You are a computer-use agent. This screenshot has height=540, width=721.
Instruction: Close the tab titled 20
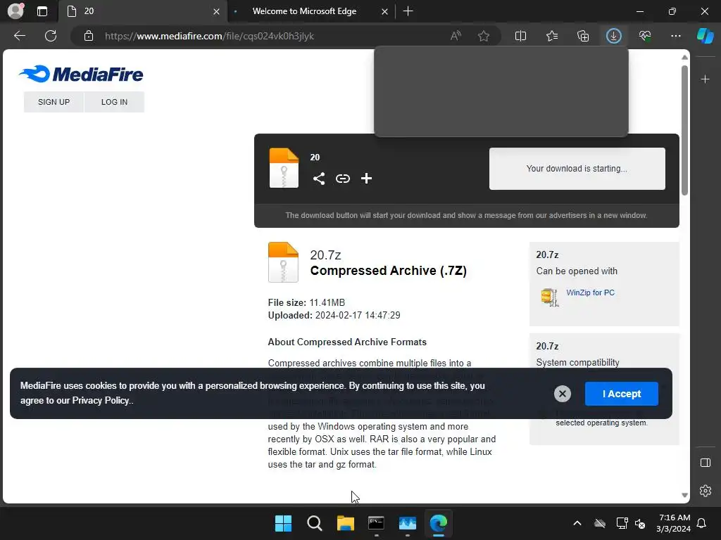216,11
